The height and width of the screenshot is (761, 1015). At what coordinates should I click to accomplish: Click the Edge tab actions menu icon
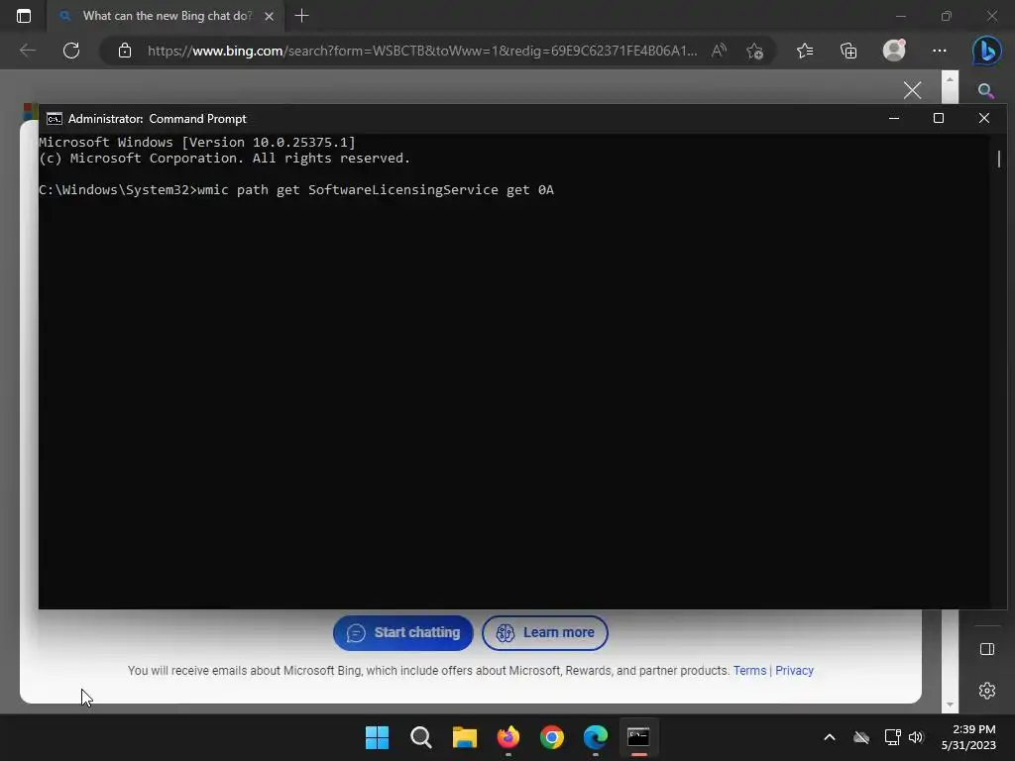24,16
